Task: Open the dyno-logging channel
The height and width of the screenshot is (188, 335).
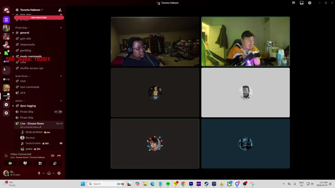Action: 39,106
